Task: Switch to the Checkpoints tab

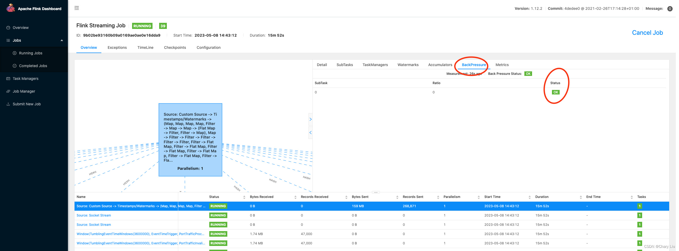Action: click(175, 47)
